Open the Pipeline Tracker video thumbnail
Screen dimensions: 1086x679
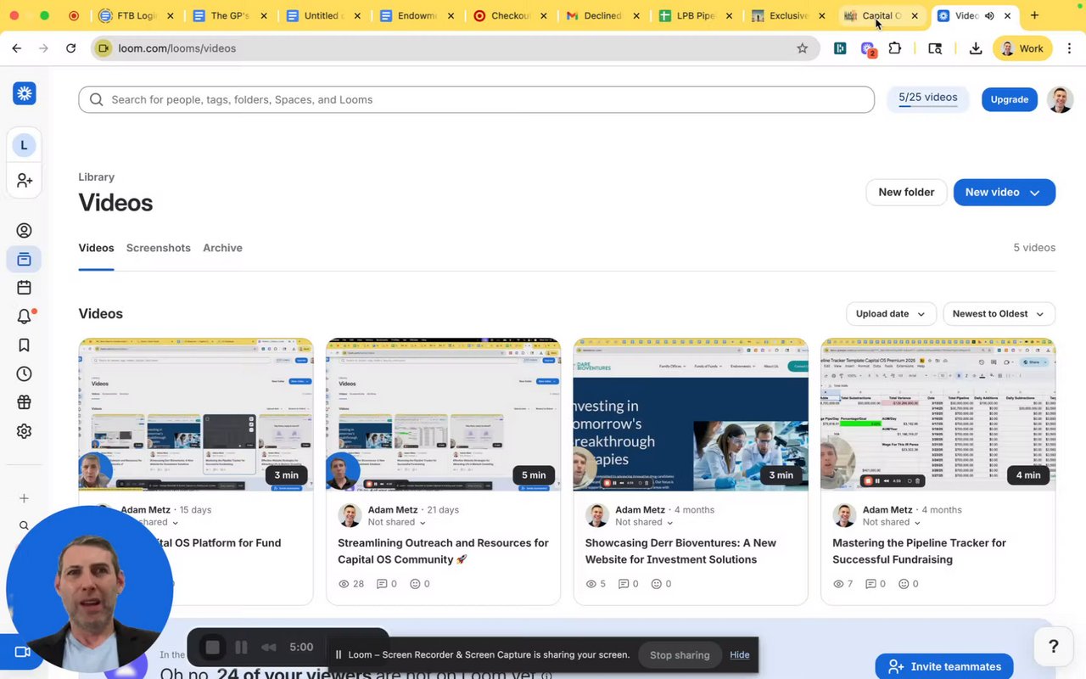[x=938, y=414]
